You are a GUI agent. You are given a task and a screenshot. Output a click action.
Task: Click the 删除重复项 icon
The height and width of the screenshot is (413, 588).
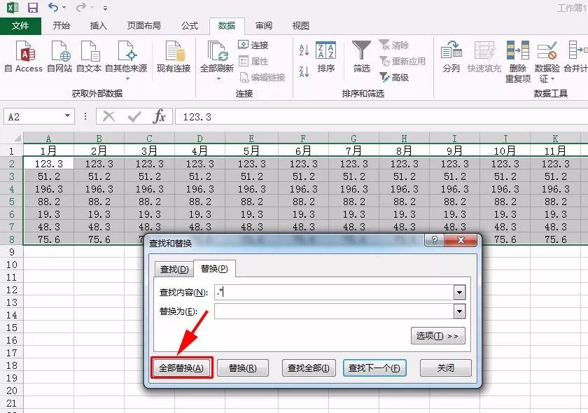tap(518, 50)
